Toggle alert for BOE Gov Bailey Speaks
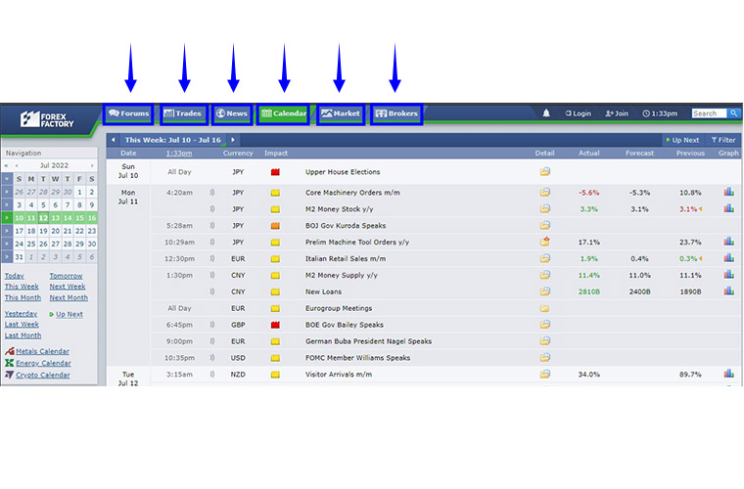 point(212,325)
